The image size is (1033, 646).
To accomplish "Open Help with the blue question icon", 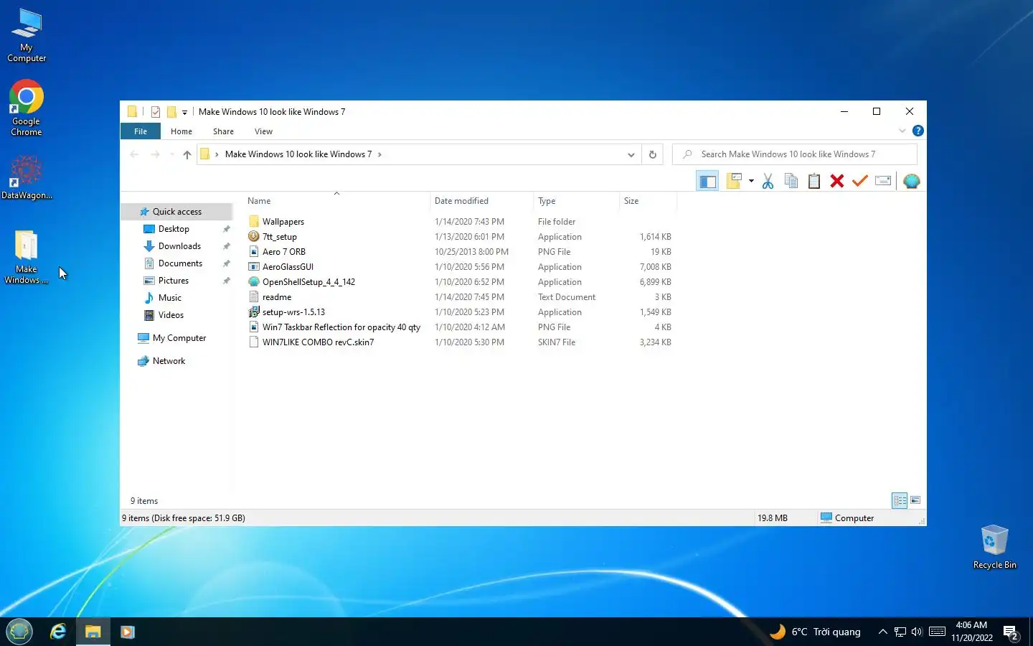I will click(x=918, y=131).
